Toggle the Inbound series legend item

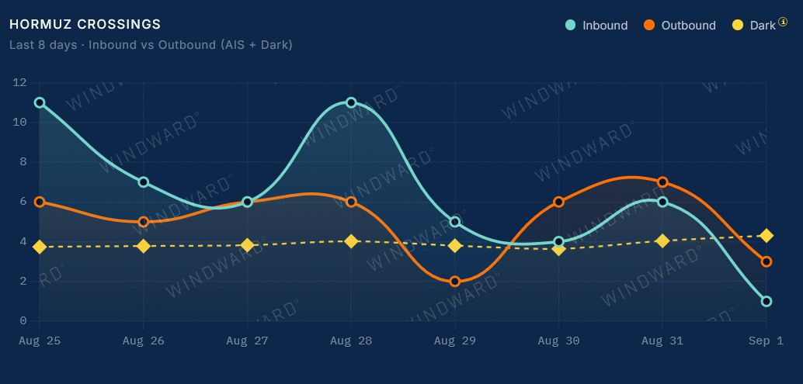(x=596, y=25)
